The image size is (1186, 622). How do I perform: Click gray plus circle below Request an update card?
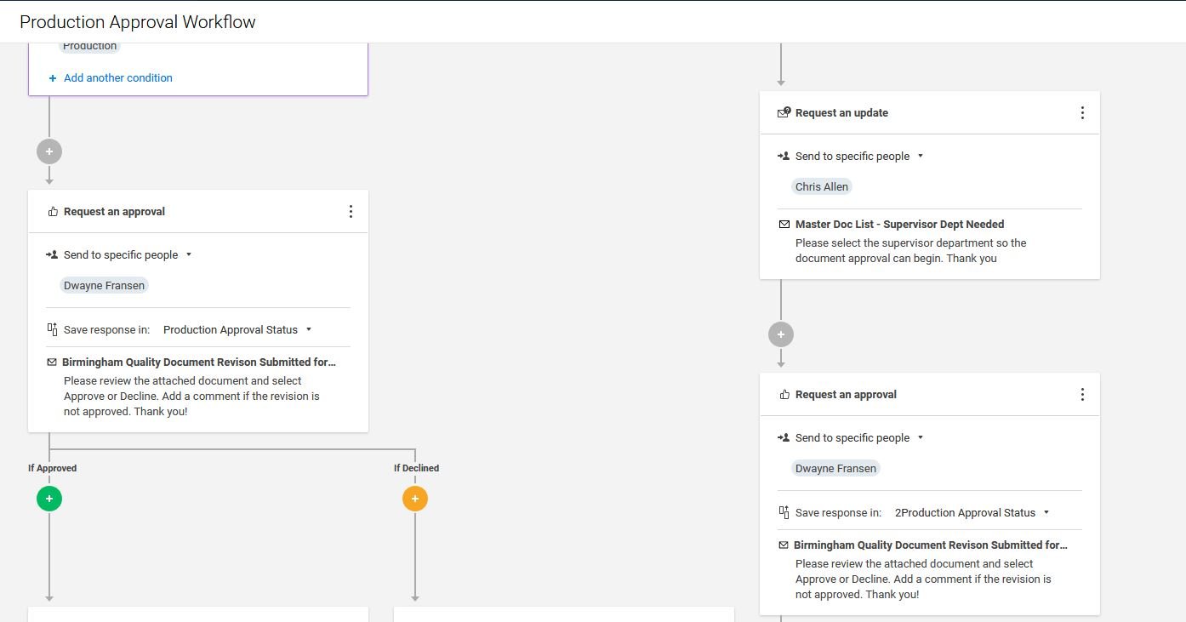781,334
